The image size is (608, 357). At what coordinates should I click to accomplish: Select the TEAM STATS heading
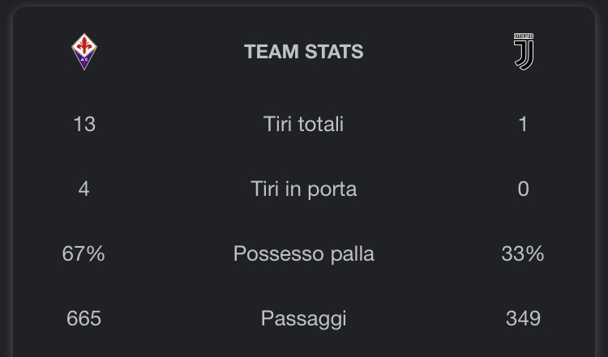[304, 52]
